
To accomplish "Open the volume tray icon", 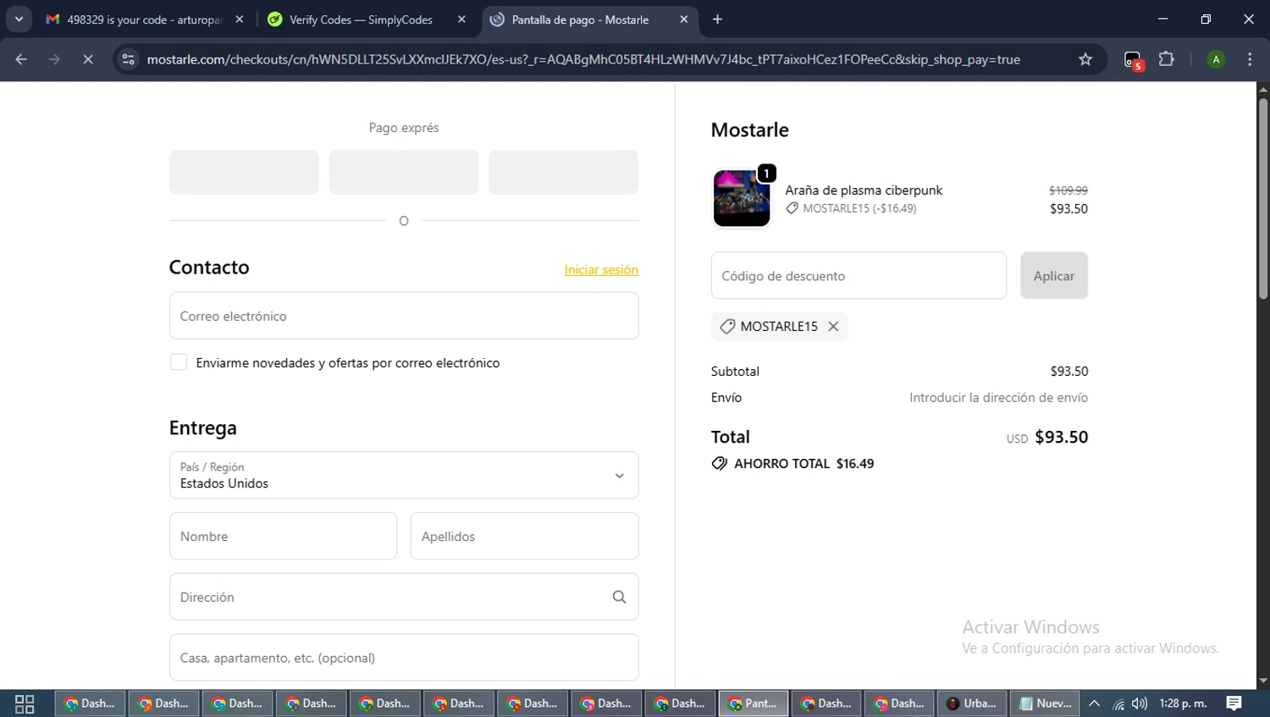I will click(1140, 703).
